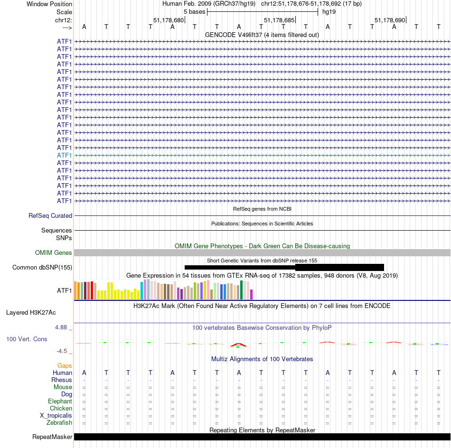Click the tallest red PhyloP peak

238,345
